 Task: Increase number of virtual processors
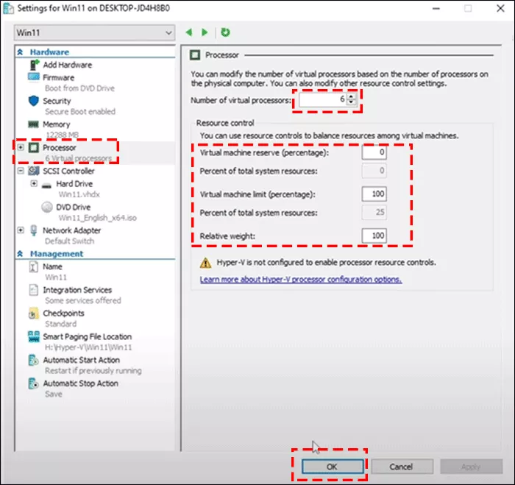[351, 96]
